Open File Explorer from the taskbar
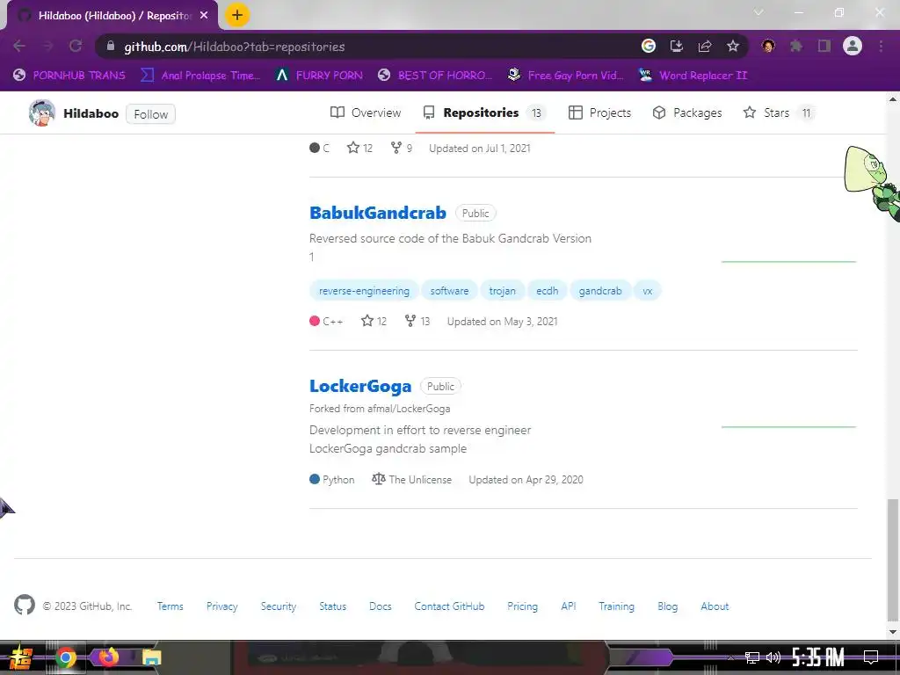This screenshot has height=675, width=900. point(151,657)
